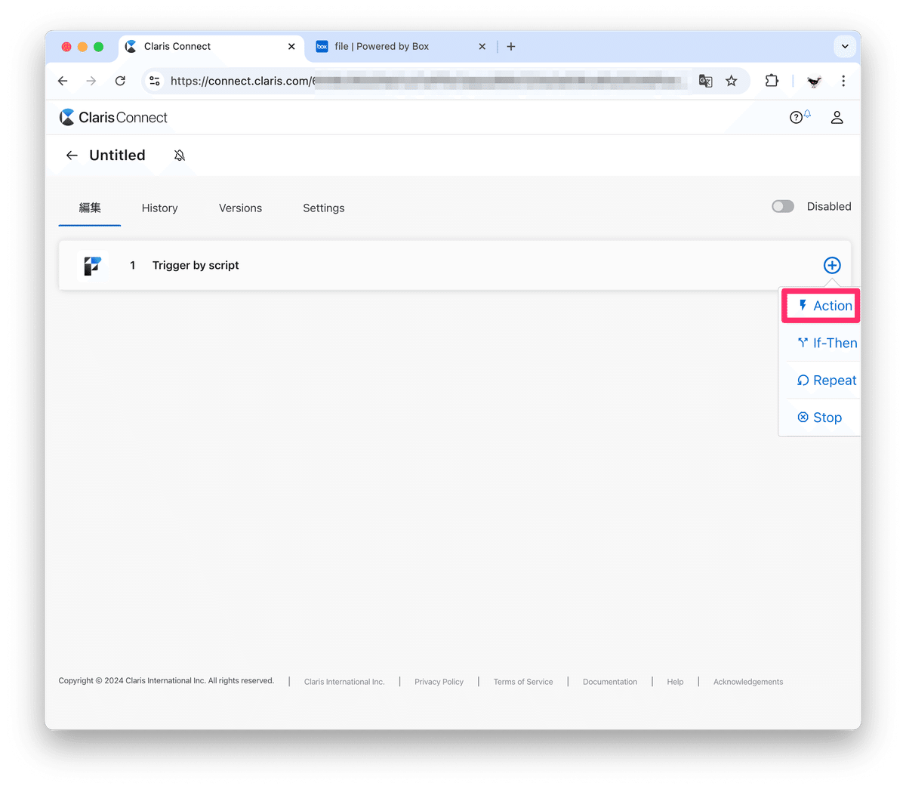The width and height of the screenshot is (906, 789).
Task: Click the Claris Connect logo
Action: (x=112, y=117)
